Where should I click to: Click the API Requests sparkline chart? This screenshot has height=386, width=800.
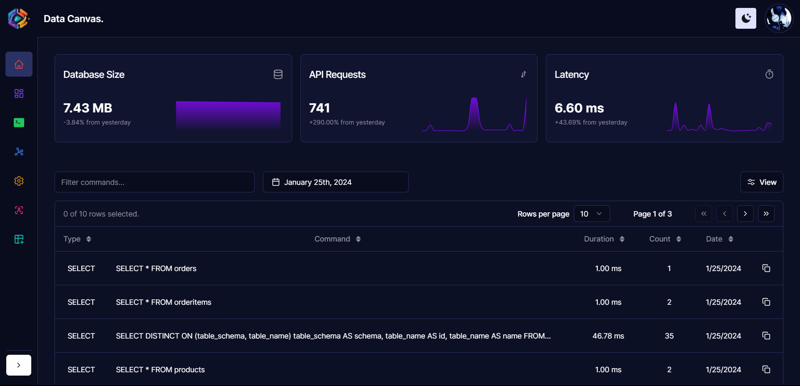tap(474, 115)
